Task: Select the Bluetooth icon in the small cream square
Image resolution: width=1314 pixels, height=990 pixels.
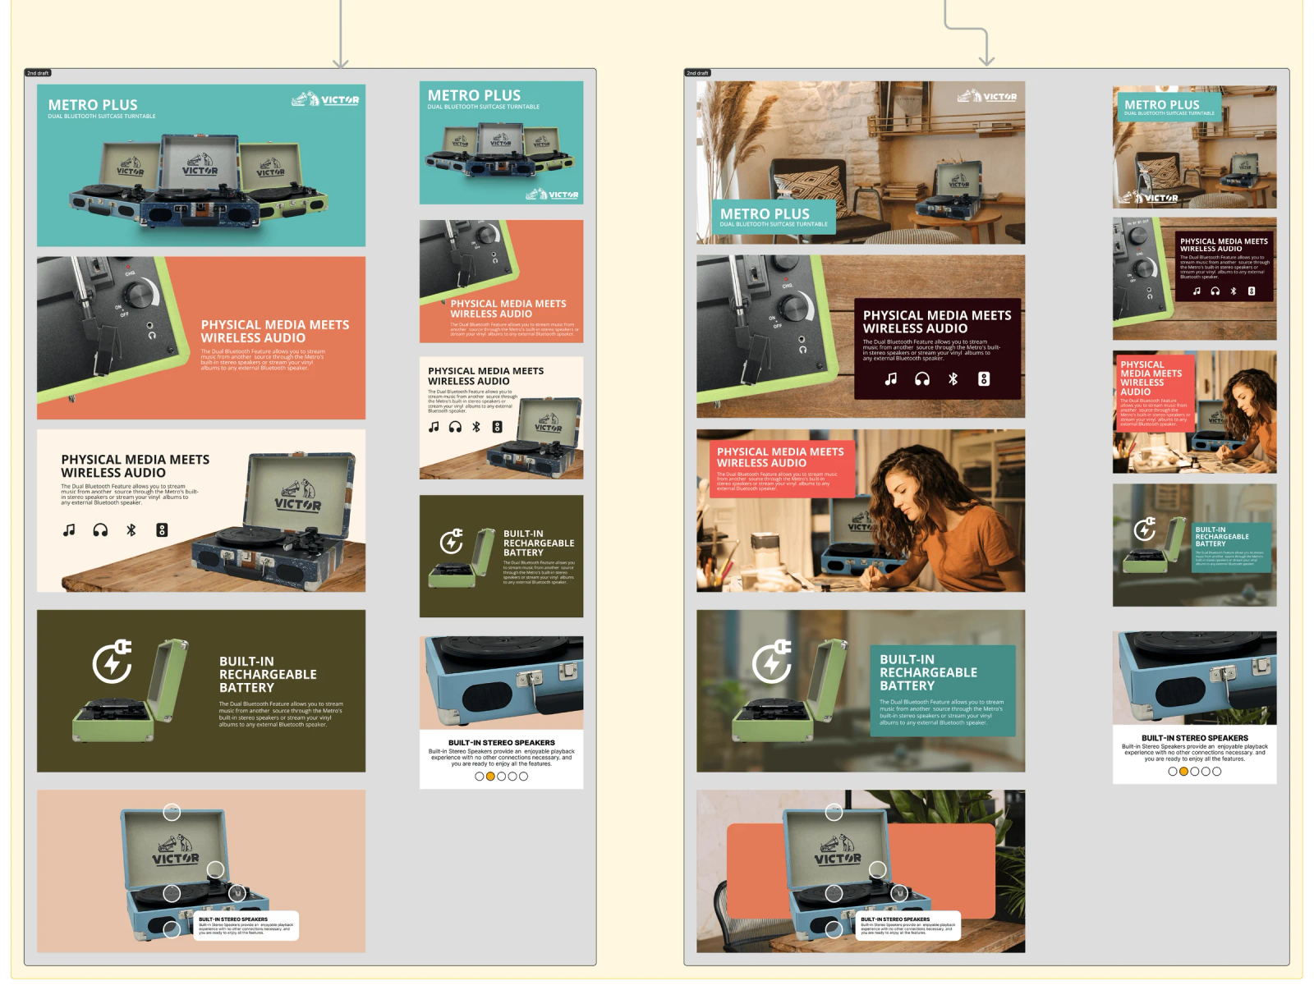Action: [476, 427]
